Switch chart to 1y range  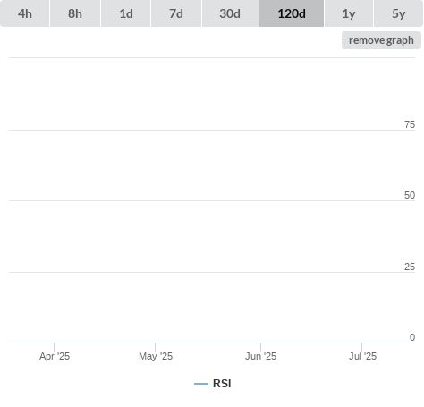[x=349, y=13]
